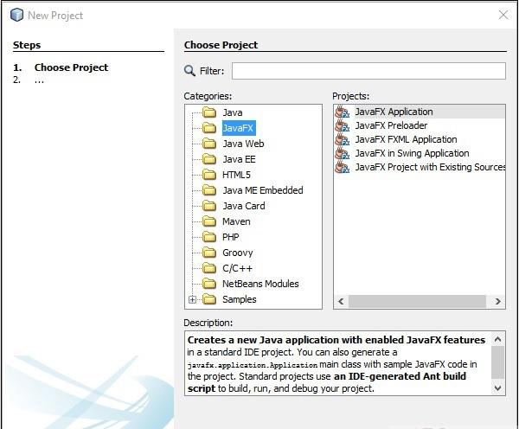519x429 pixels.
Task: Click the Groovy folder icon
Action: [x=209, y=253]
